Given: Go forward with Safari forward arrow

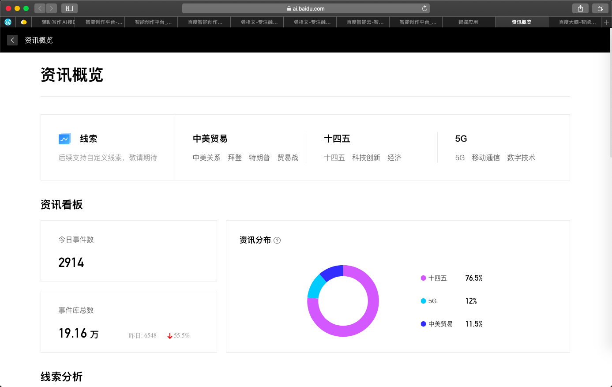Looking at the screenshot, I should (x=52, y=8).
